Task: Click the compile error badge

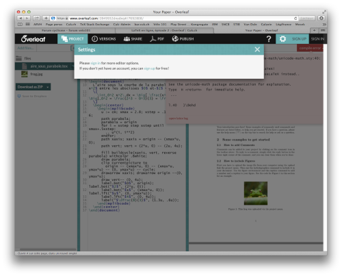Action: tap(310, 48)
